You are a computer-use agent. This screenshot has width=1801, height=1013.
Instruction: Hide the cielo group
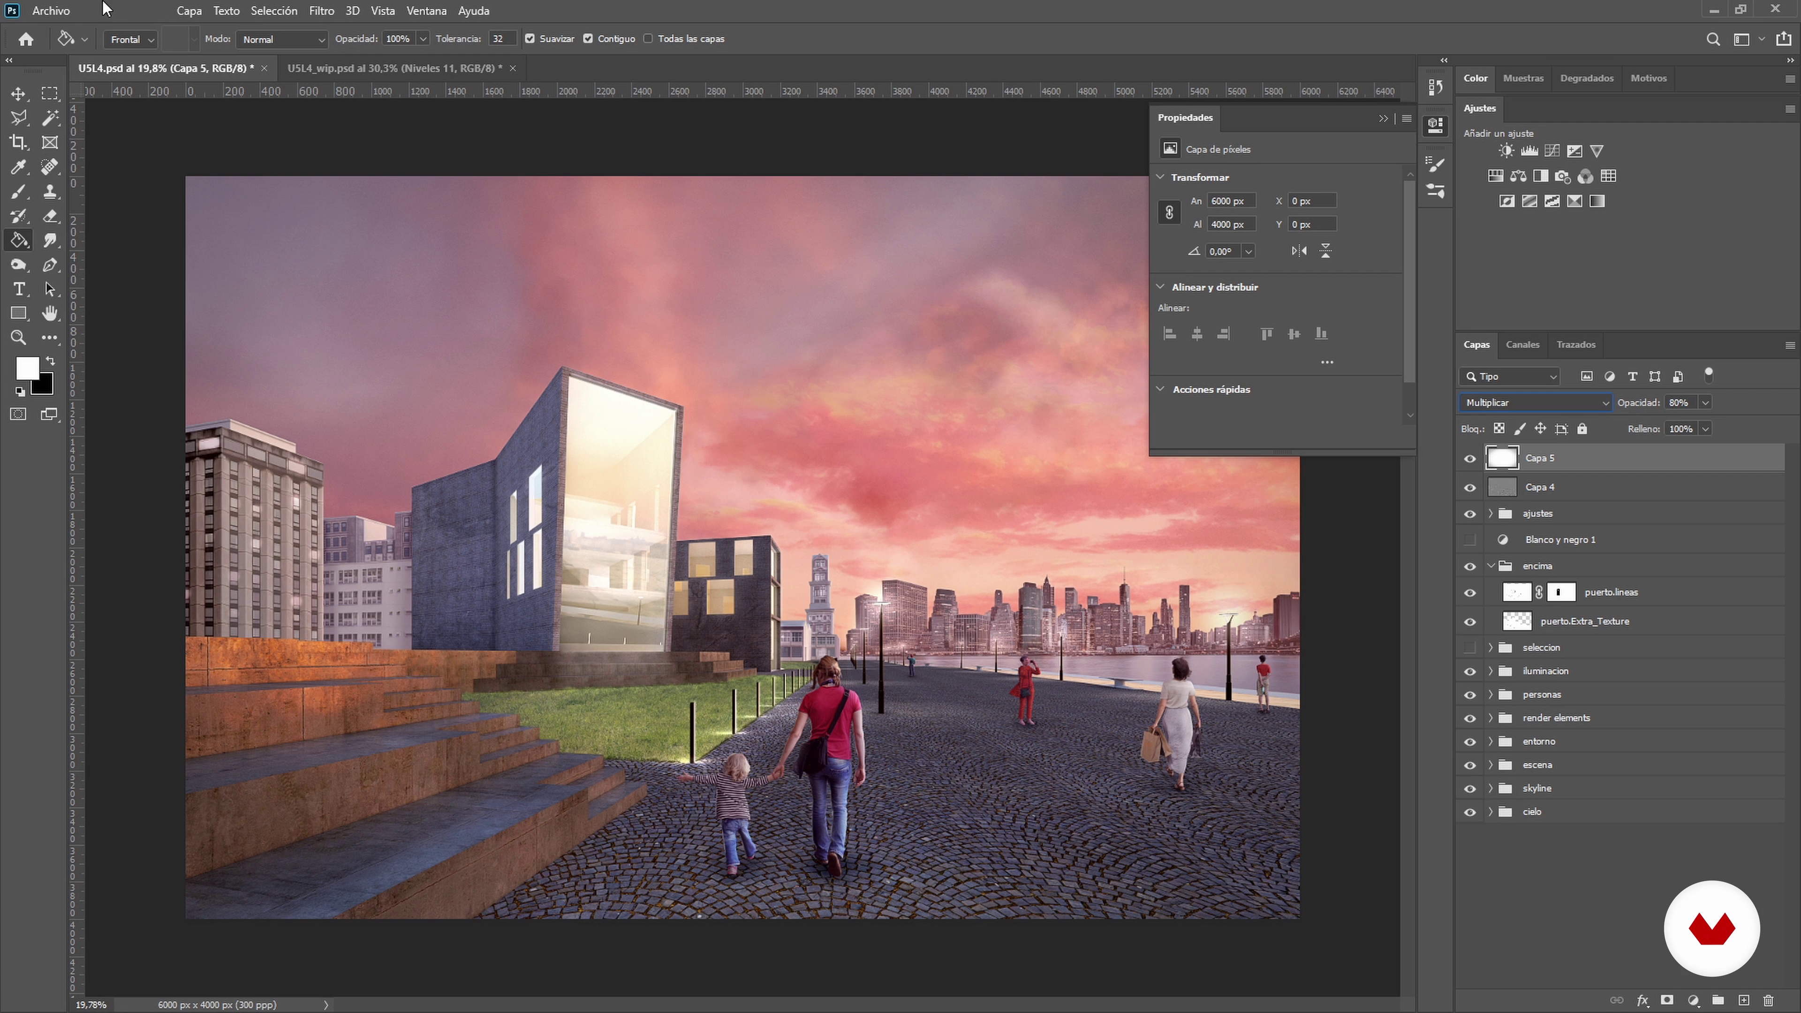pos(1469,812)
